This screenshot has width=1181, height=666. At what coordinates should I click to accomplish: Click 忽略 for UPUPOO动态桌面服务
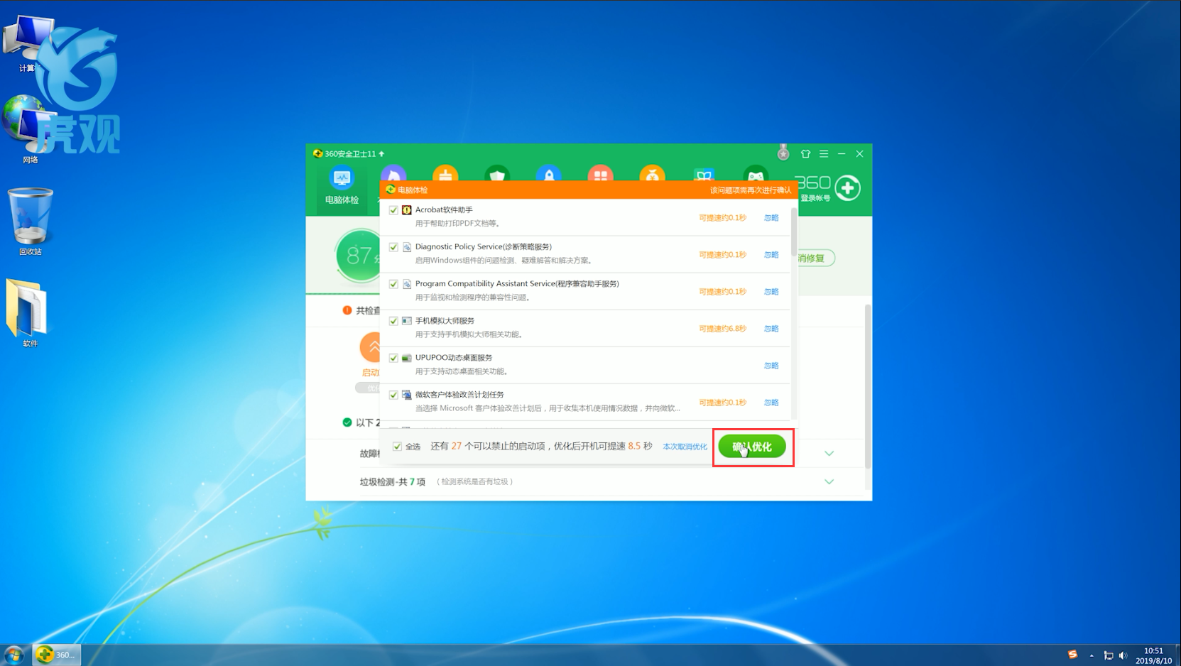point(771,366)
